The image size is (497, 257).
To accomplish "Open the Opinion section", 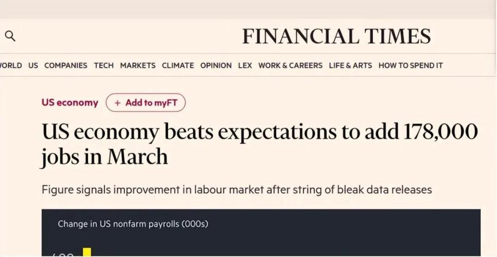I will 216,65.
